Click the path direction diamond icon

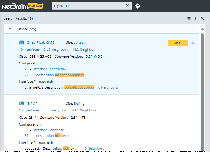[138, 5]
